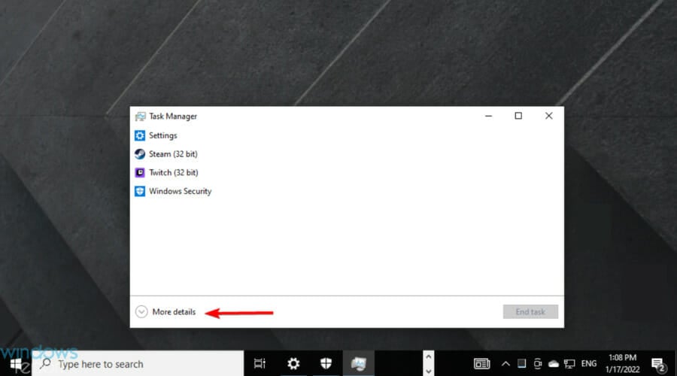Minimize the Task Manager window
This screenshot has width=677, height=376.
(x=488, y=116)
